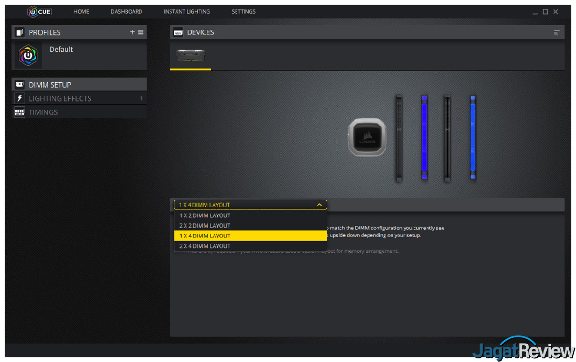
Task: Choose 2 X 2 DIMM LAYOUT option
Action: (x=205, y=225)
